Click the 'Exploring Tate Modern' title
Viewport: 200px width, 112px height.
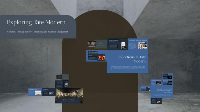[x=36, y=22]
